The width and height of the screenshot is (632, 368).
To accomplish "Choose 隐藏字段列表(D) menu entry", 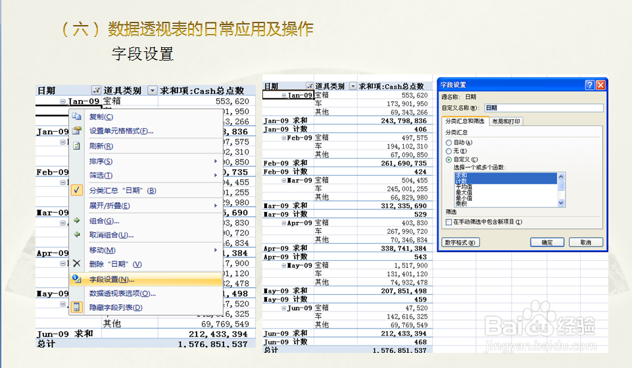I will [146, 307].
